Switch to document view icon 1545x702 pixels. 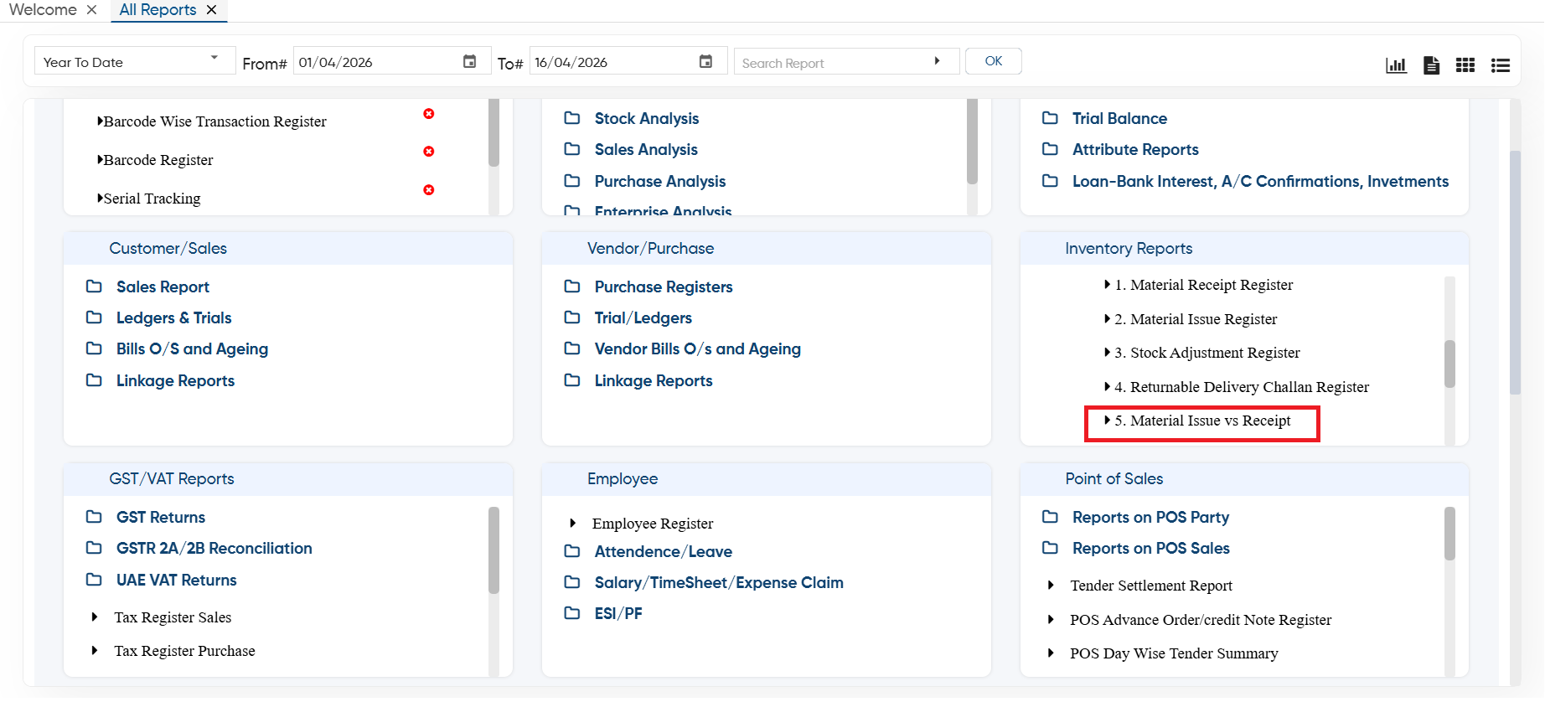tap(1431, 65)
